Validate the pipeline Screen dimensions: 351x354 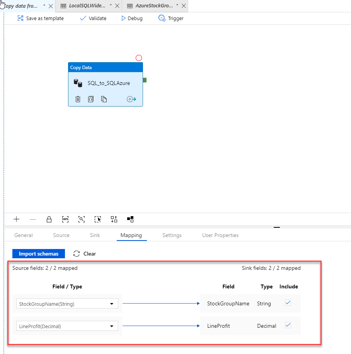pos(93,18)
